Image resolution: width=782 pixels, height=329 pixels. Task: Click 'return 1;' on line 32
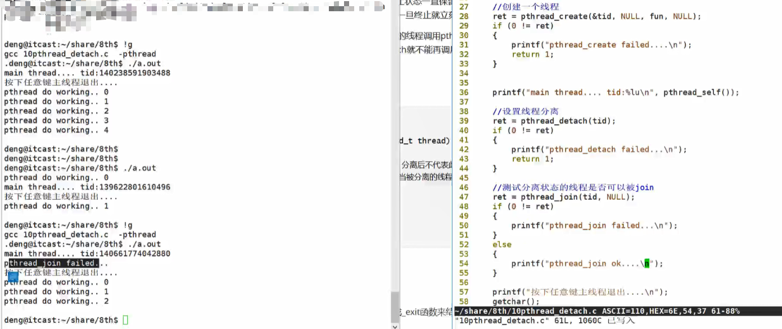coord(532,54)
